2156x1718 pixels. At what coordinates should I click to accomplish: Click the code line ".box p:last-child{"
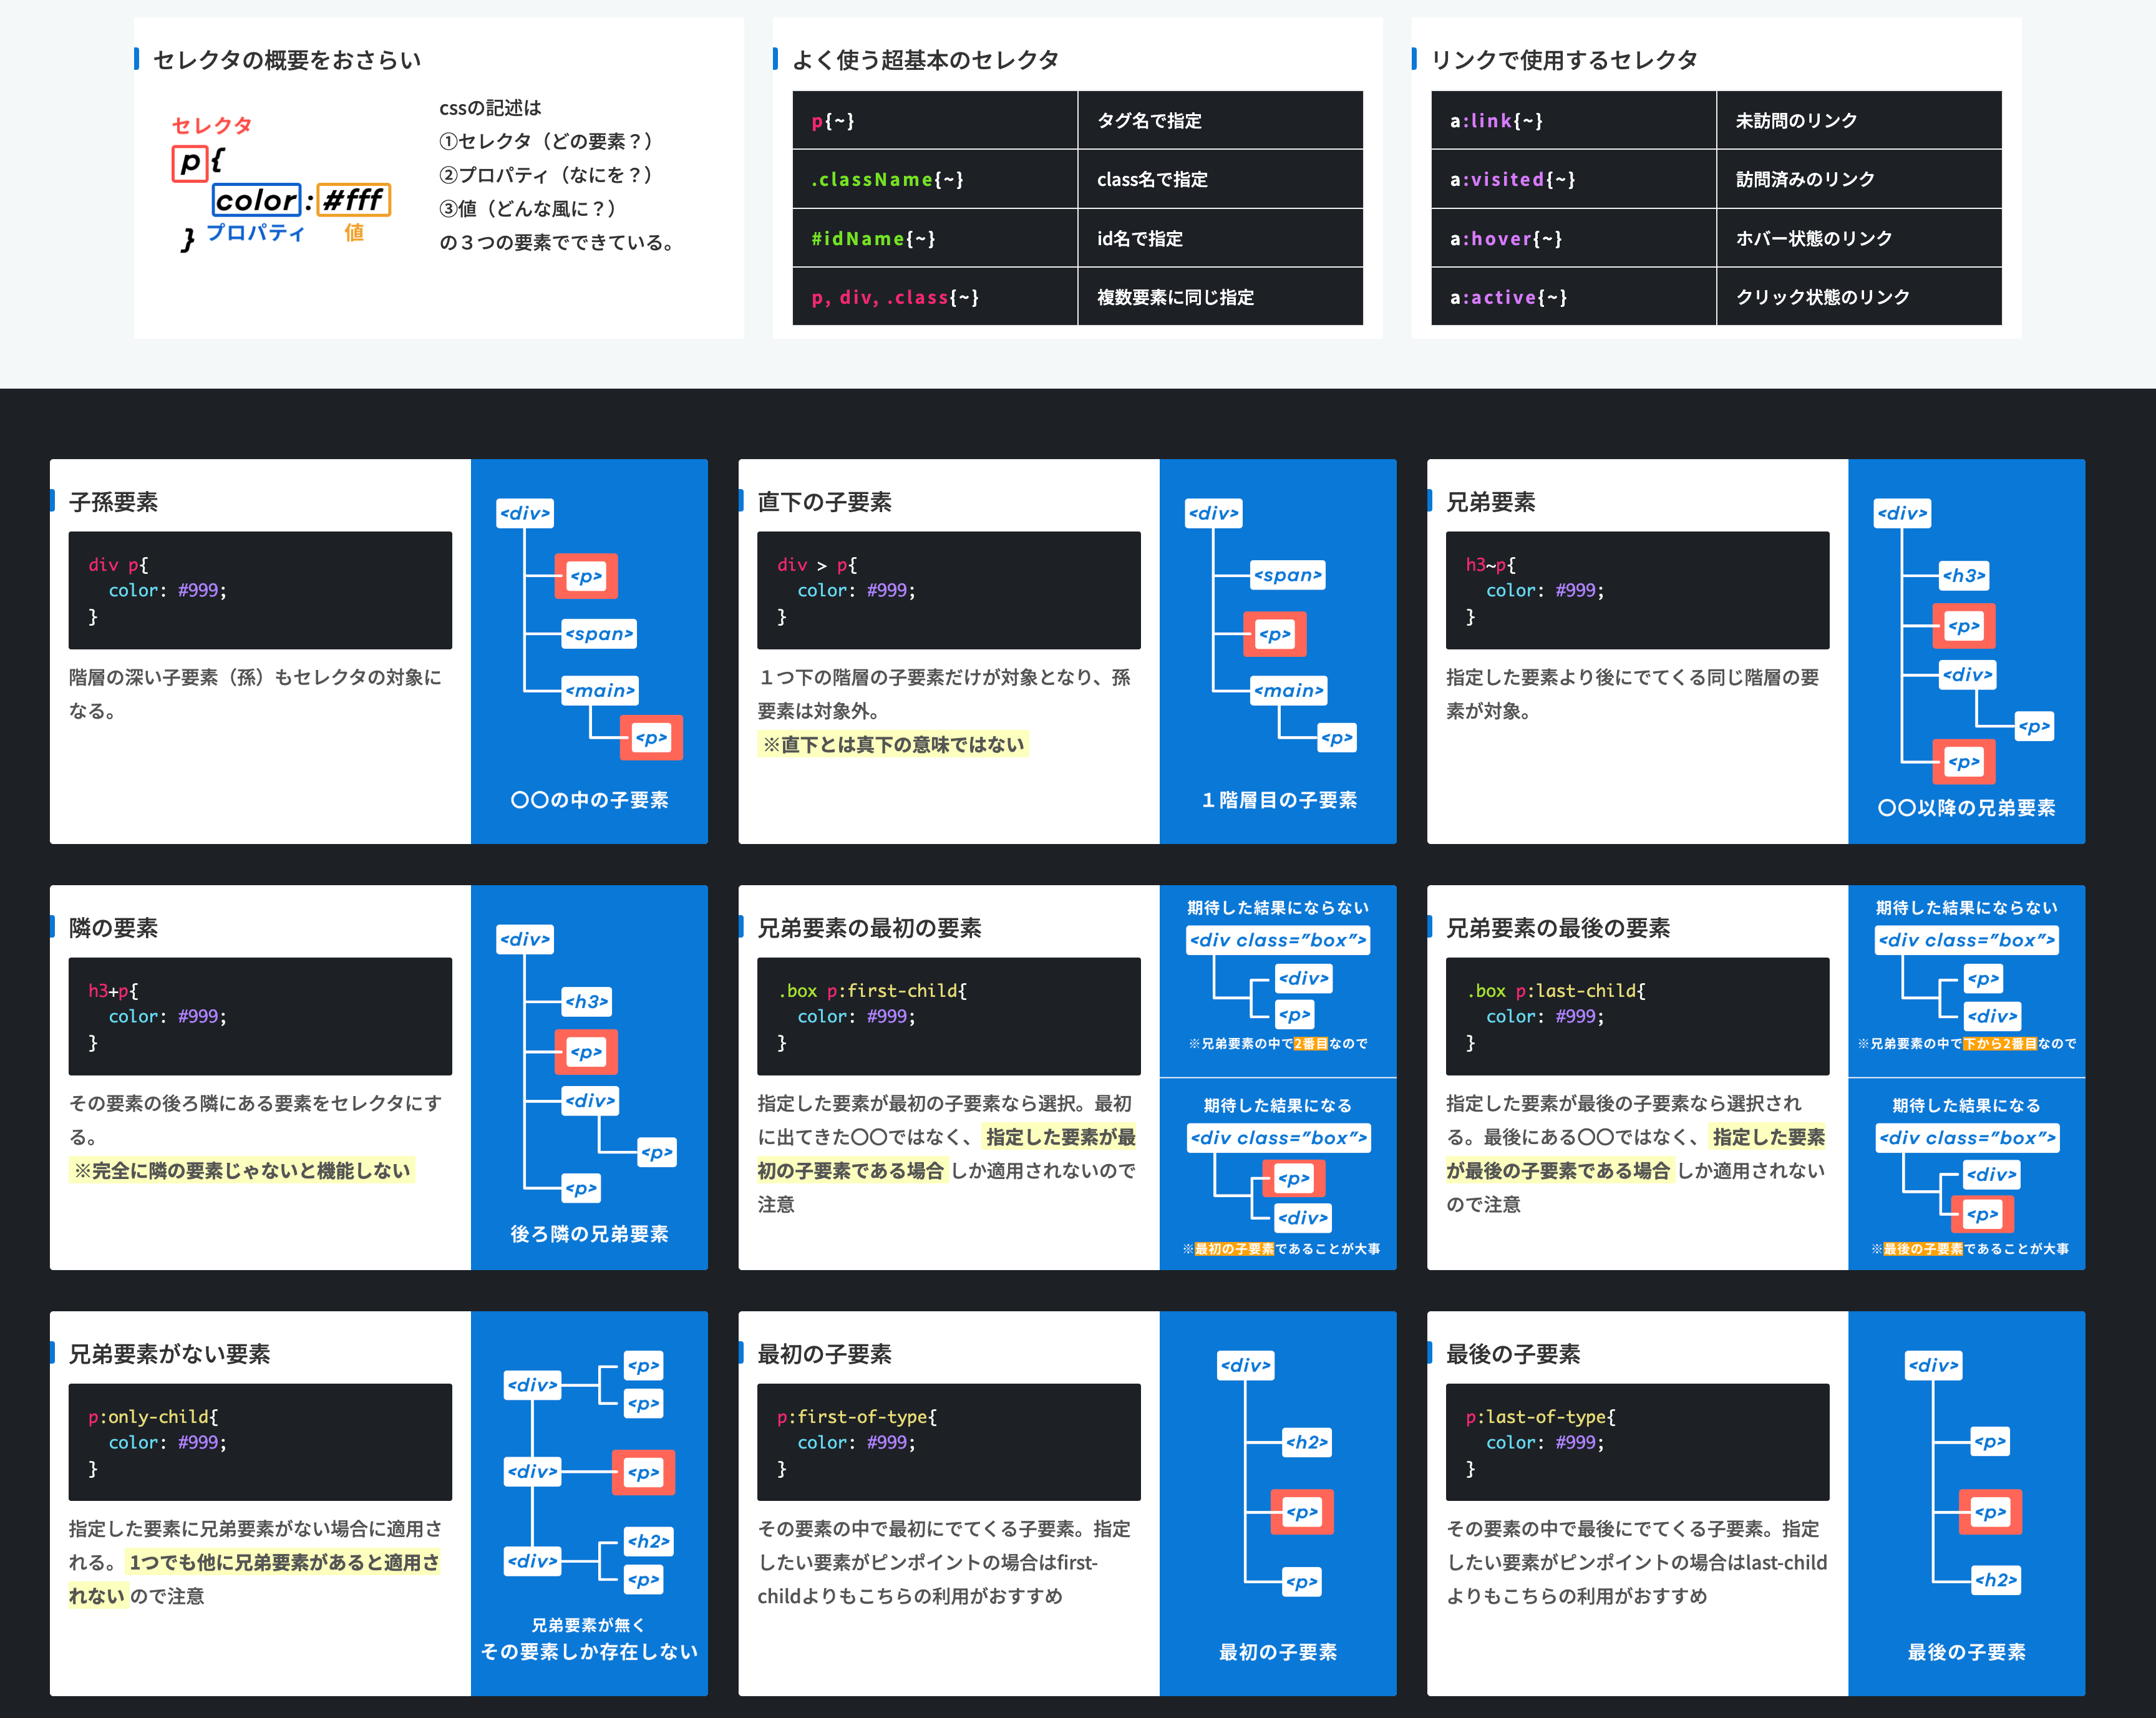point(1556,990)
